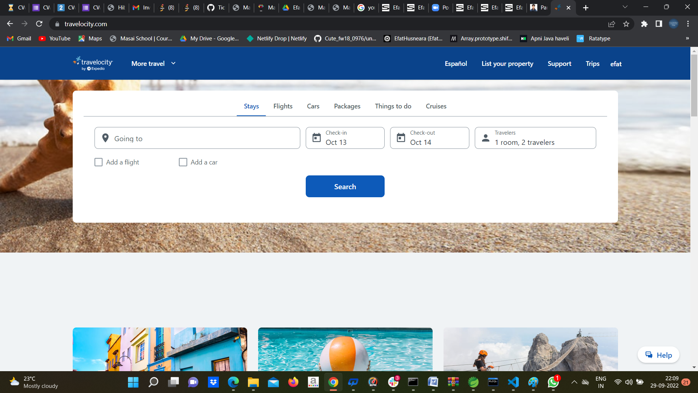
Task: Toggle the Stays tab selection
Action: [251, 106]
